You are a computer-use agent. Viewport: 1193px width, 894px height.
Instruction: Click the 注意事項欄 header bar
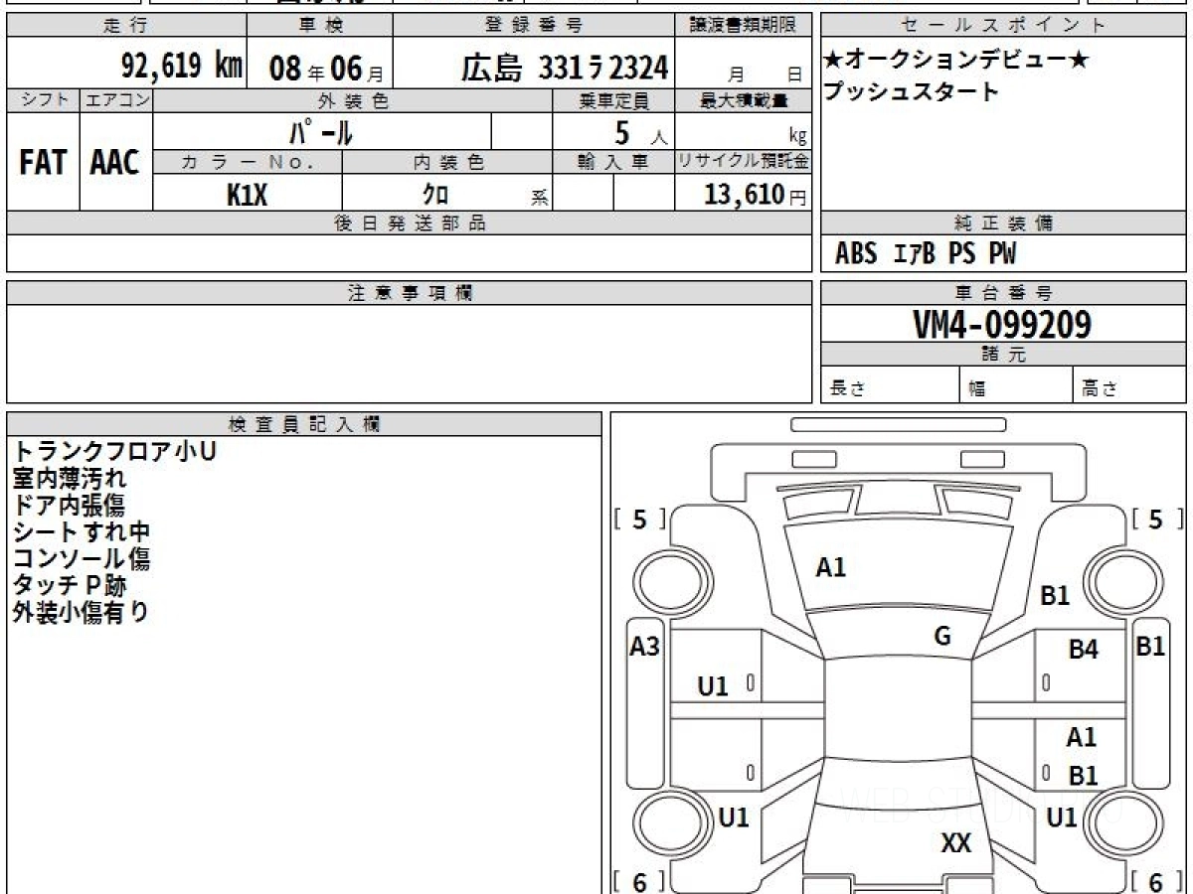(409, 293)
